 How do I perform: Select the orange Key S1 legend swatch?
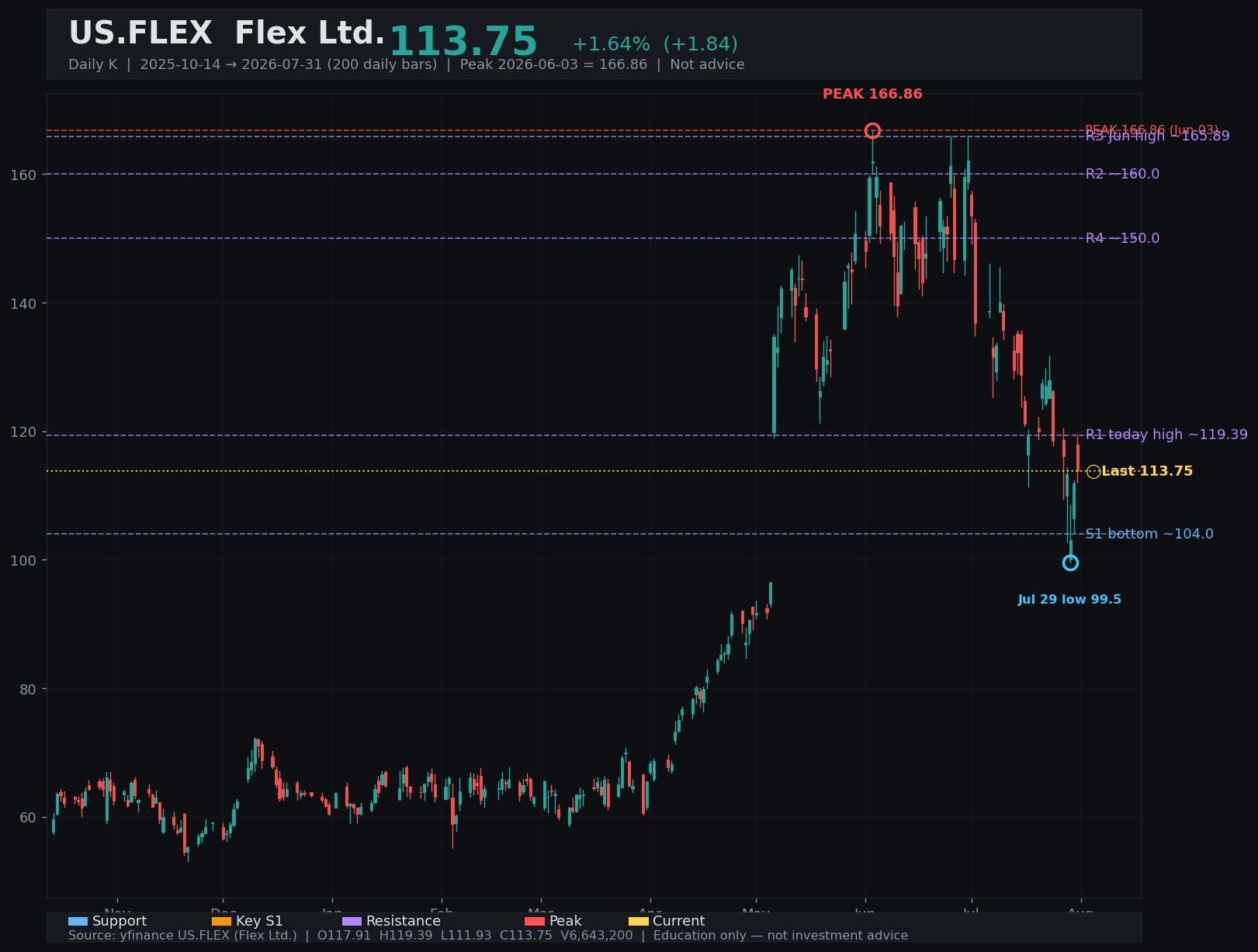point(221,921)
